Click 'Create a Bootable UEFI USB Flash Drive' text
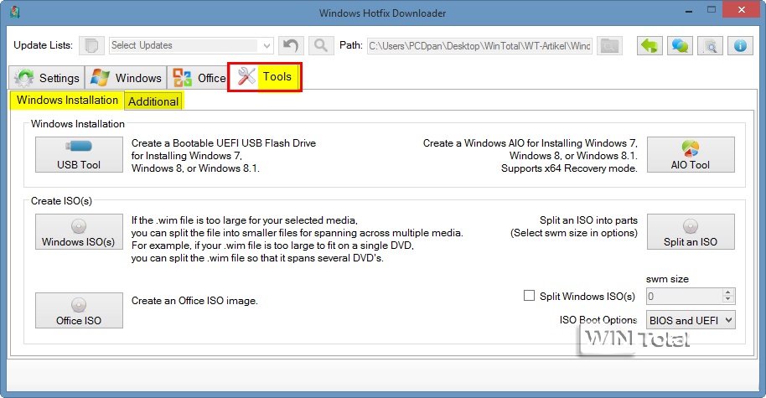The height and width of the screenshot is (398, 766). (224, 143)
